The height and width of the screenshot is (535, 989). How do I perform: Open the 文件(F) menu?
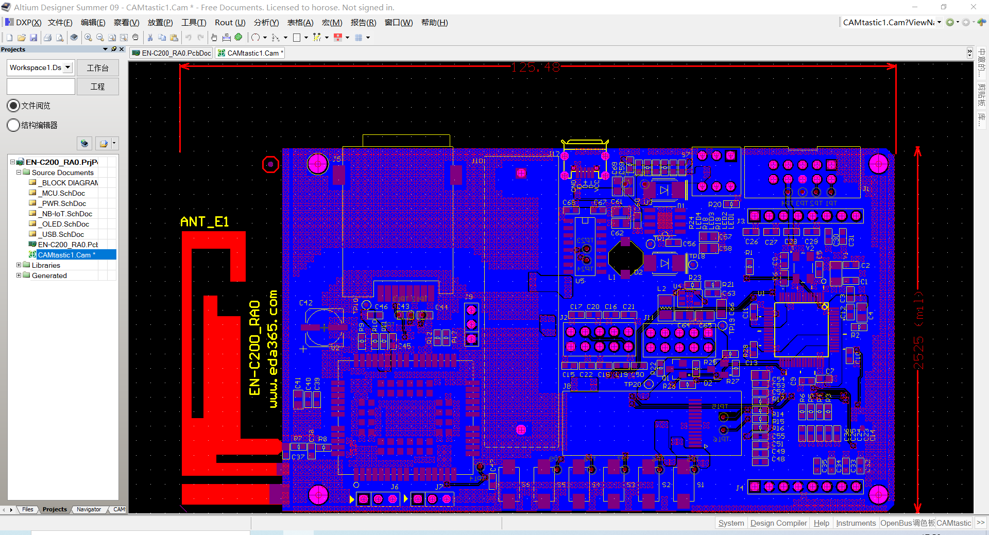[60, 23]
